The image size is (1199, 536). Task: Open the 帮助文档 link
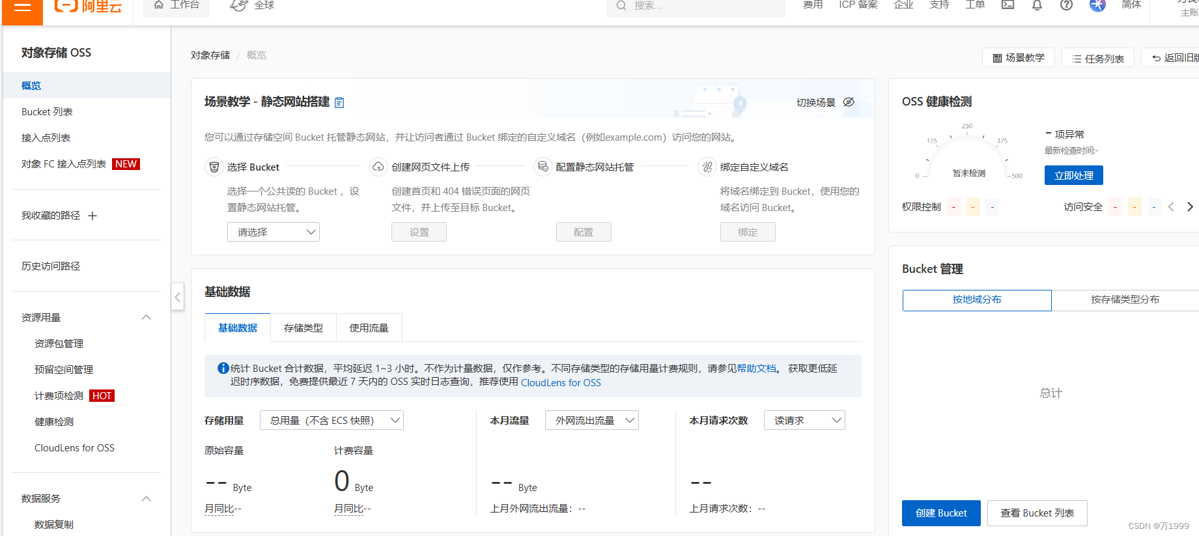pos(756,368)
